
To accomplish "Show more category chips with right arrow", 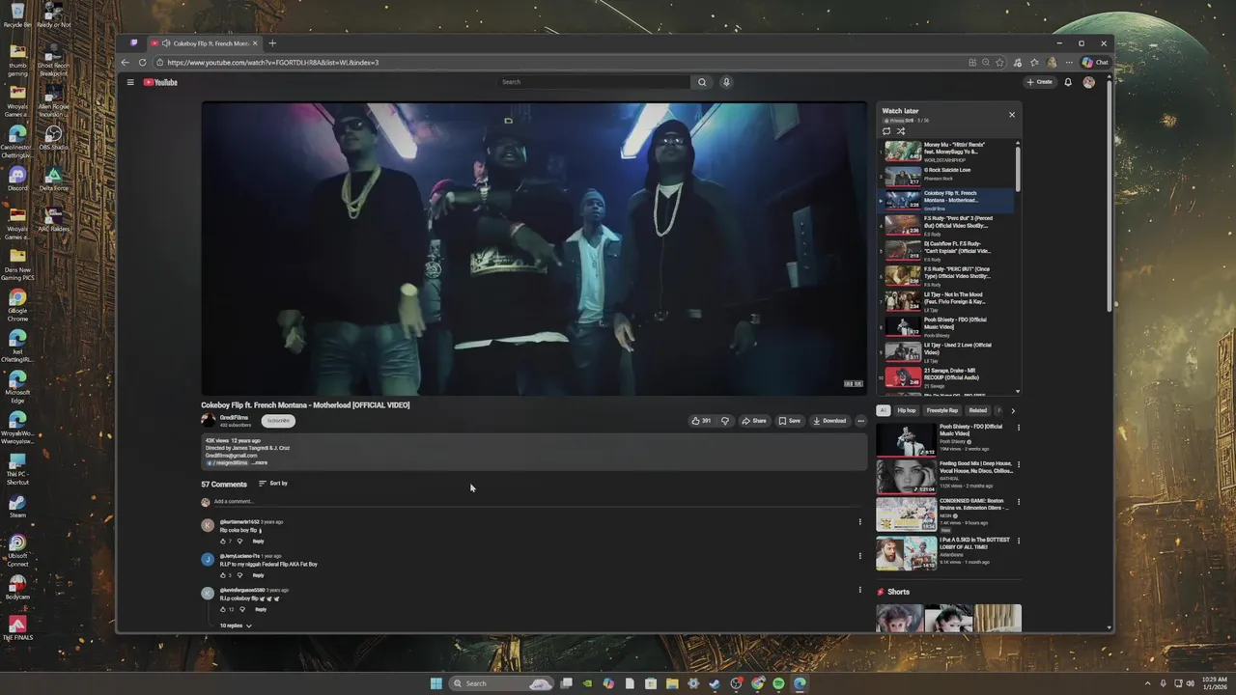I will 1012,411.
